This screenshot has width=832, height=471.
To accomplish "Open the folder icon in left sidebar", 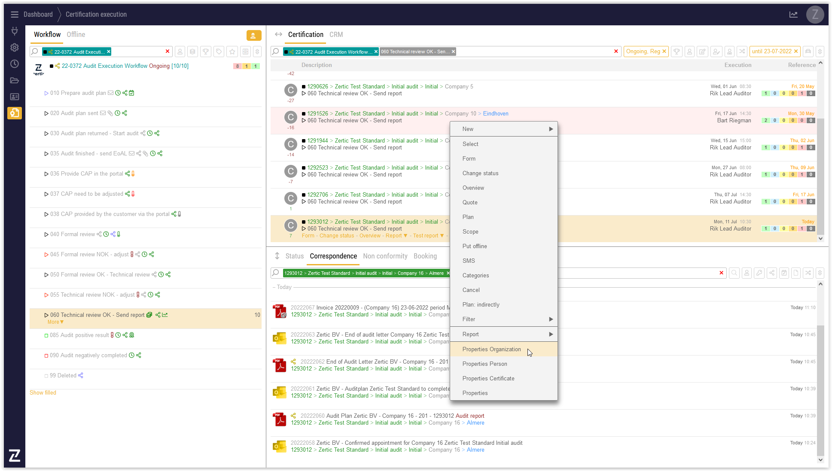I will click(15, 80).
